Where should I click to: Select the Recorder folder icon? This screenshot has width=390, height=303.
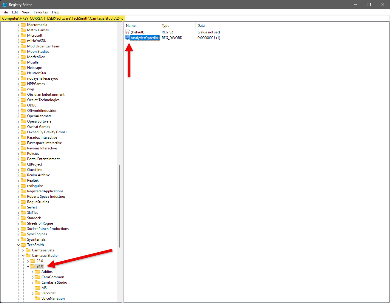[38, 293]
